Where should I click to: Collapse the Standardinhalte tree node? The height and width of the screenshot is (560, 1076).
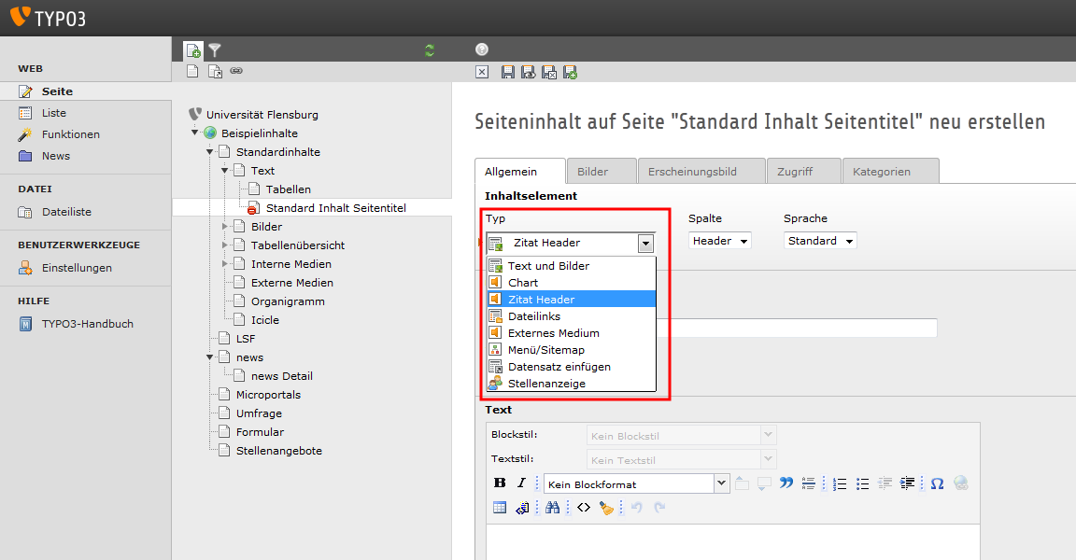click(x=210, y=152)
